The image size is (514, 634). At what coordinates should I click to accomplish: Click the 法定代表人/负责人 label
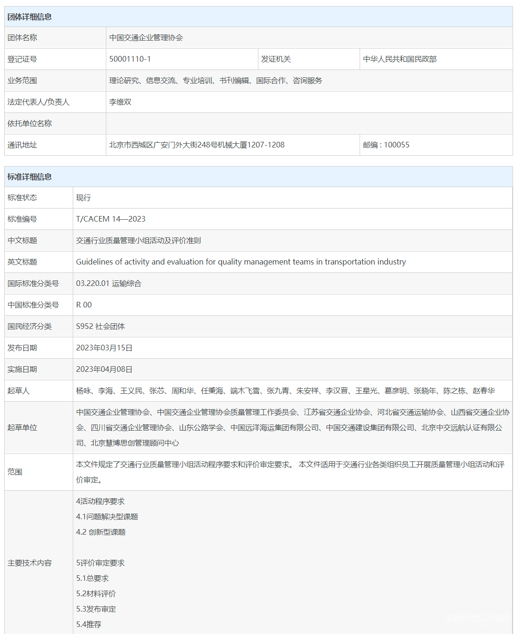tap(38, 102)
